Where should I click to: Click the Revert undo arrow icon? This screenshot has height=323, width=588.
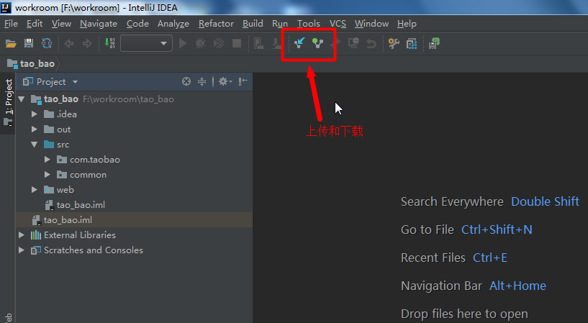(x=371, y=43)
